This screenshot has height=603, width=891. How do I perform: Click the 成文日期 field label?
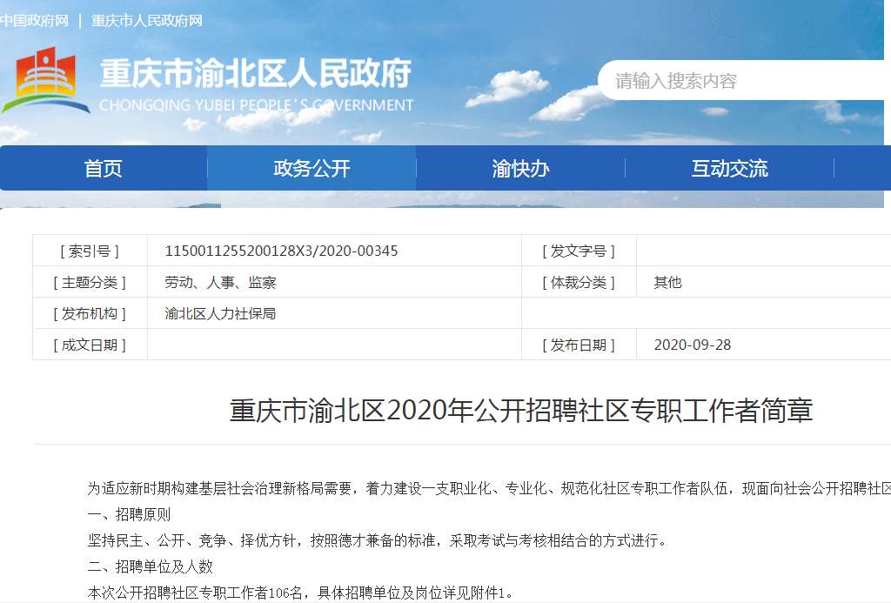click(x=90, y=345)
